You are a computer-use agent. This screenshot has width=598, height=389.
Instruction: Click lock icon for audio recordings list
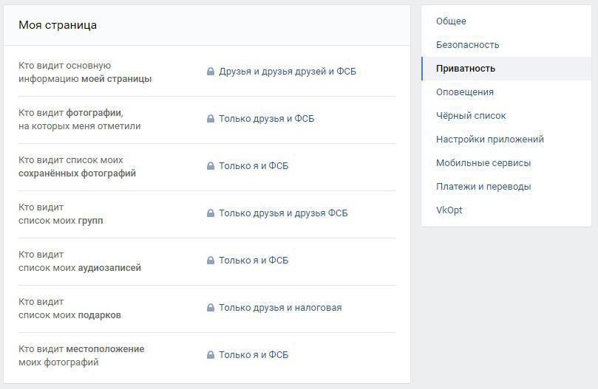pyautogui.click(x=211, y=261)
